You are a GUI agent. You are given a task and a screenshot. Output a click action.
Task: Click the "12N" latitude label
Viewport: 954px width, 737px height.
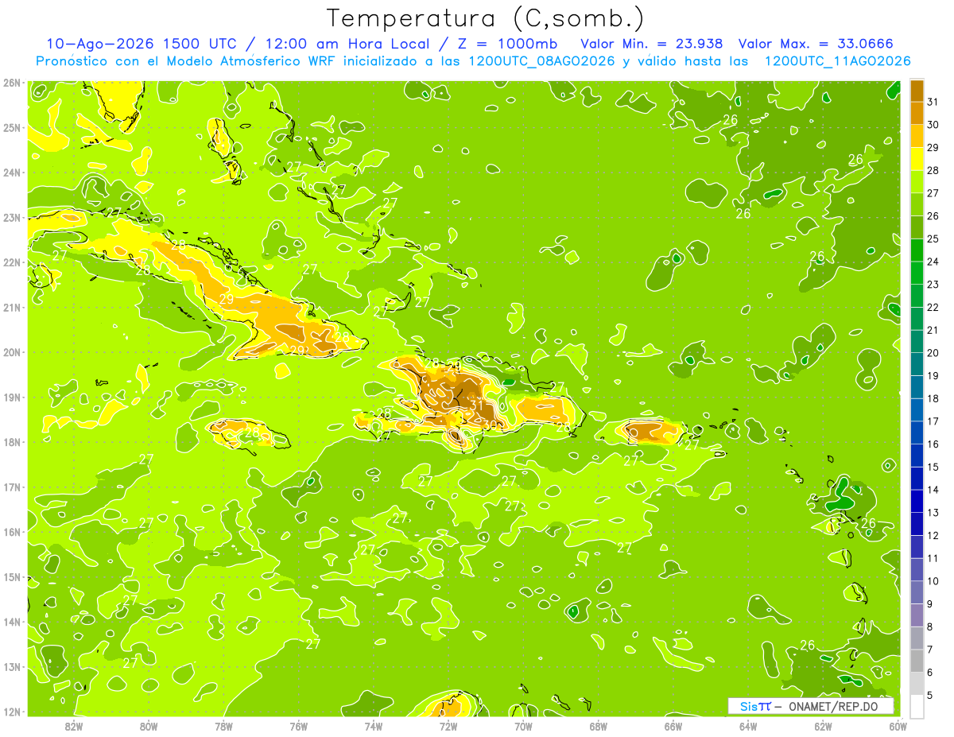pyautogui.click(x=12, y=712)
